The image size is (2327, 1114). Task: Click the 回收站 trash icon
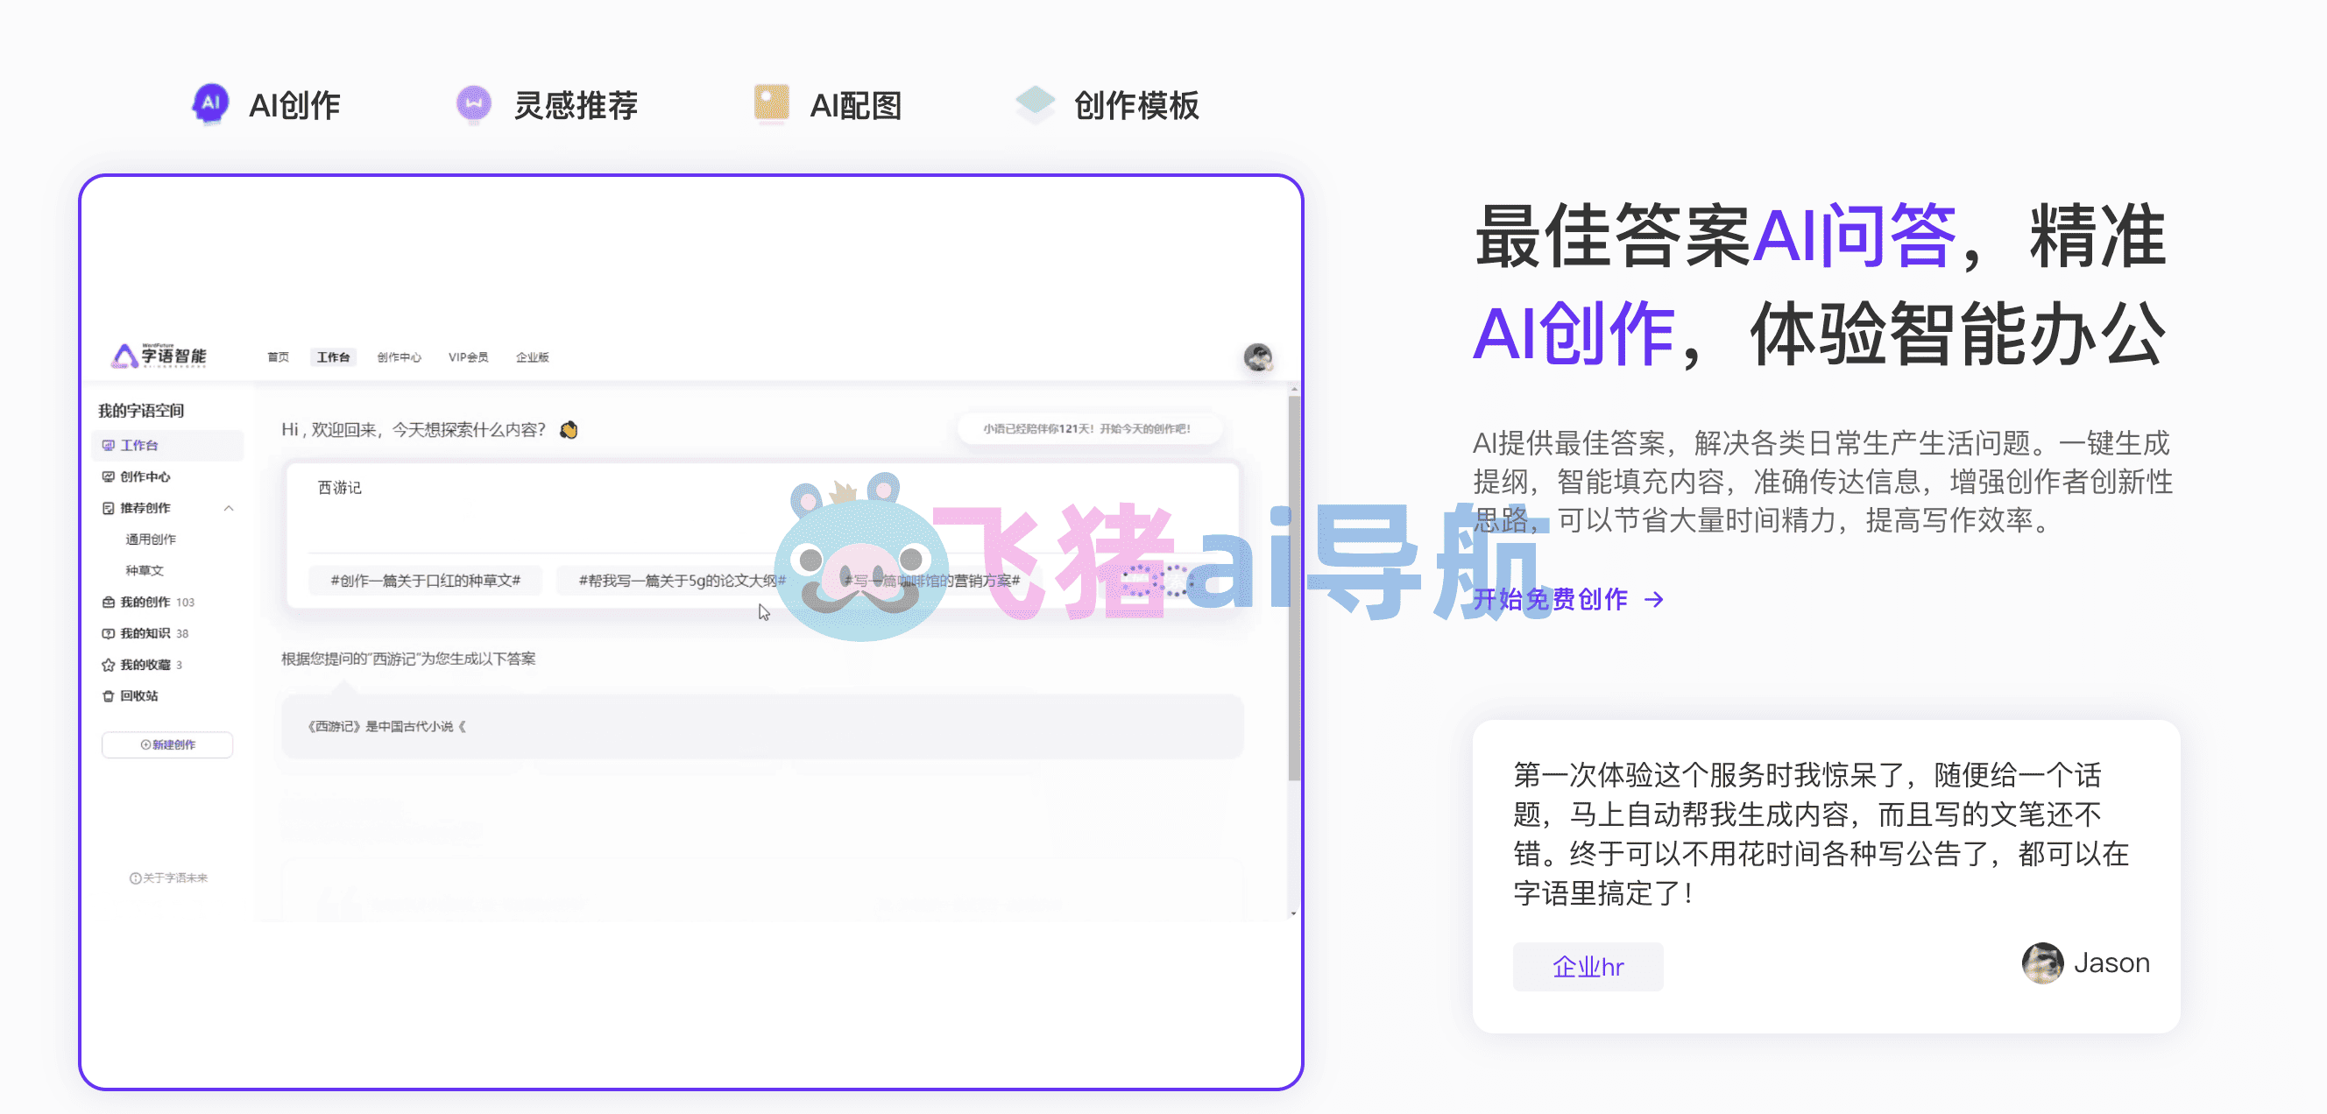pos(109,696)
